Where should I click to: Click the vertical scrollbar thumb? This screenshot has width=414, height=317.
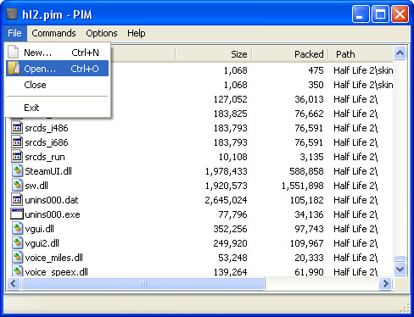[x=400, y=259]
